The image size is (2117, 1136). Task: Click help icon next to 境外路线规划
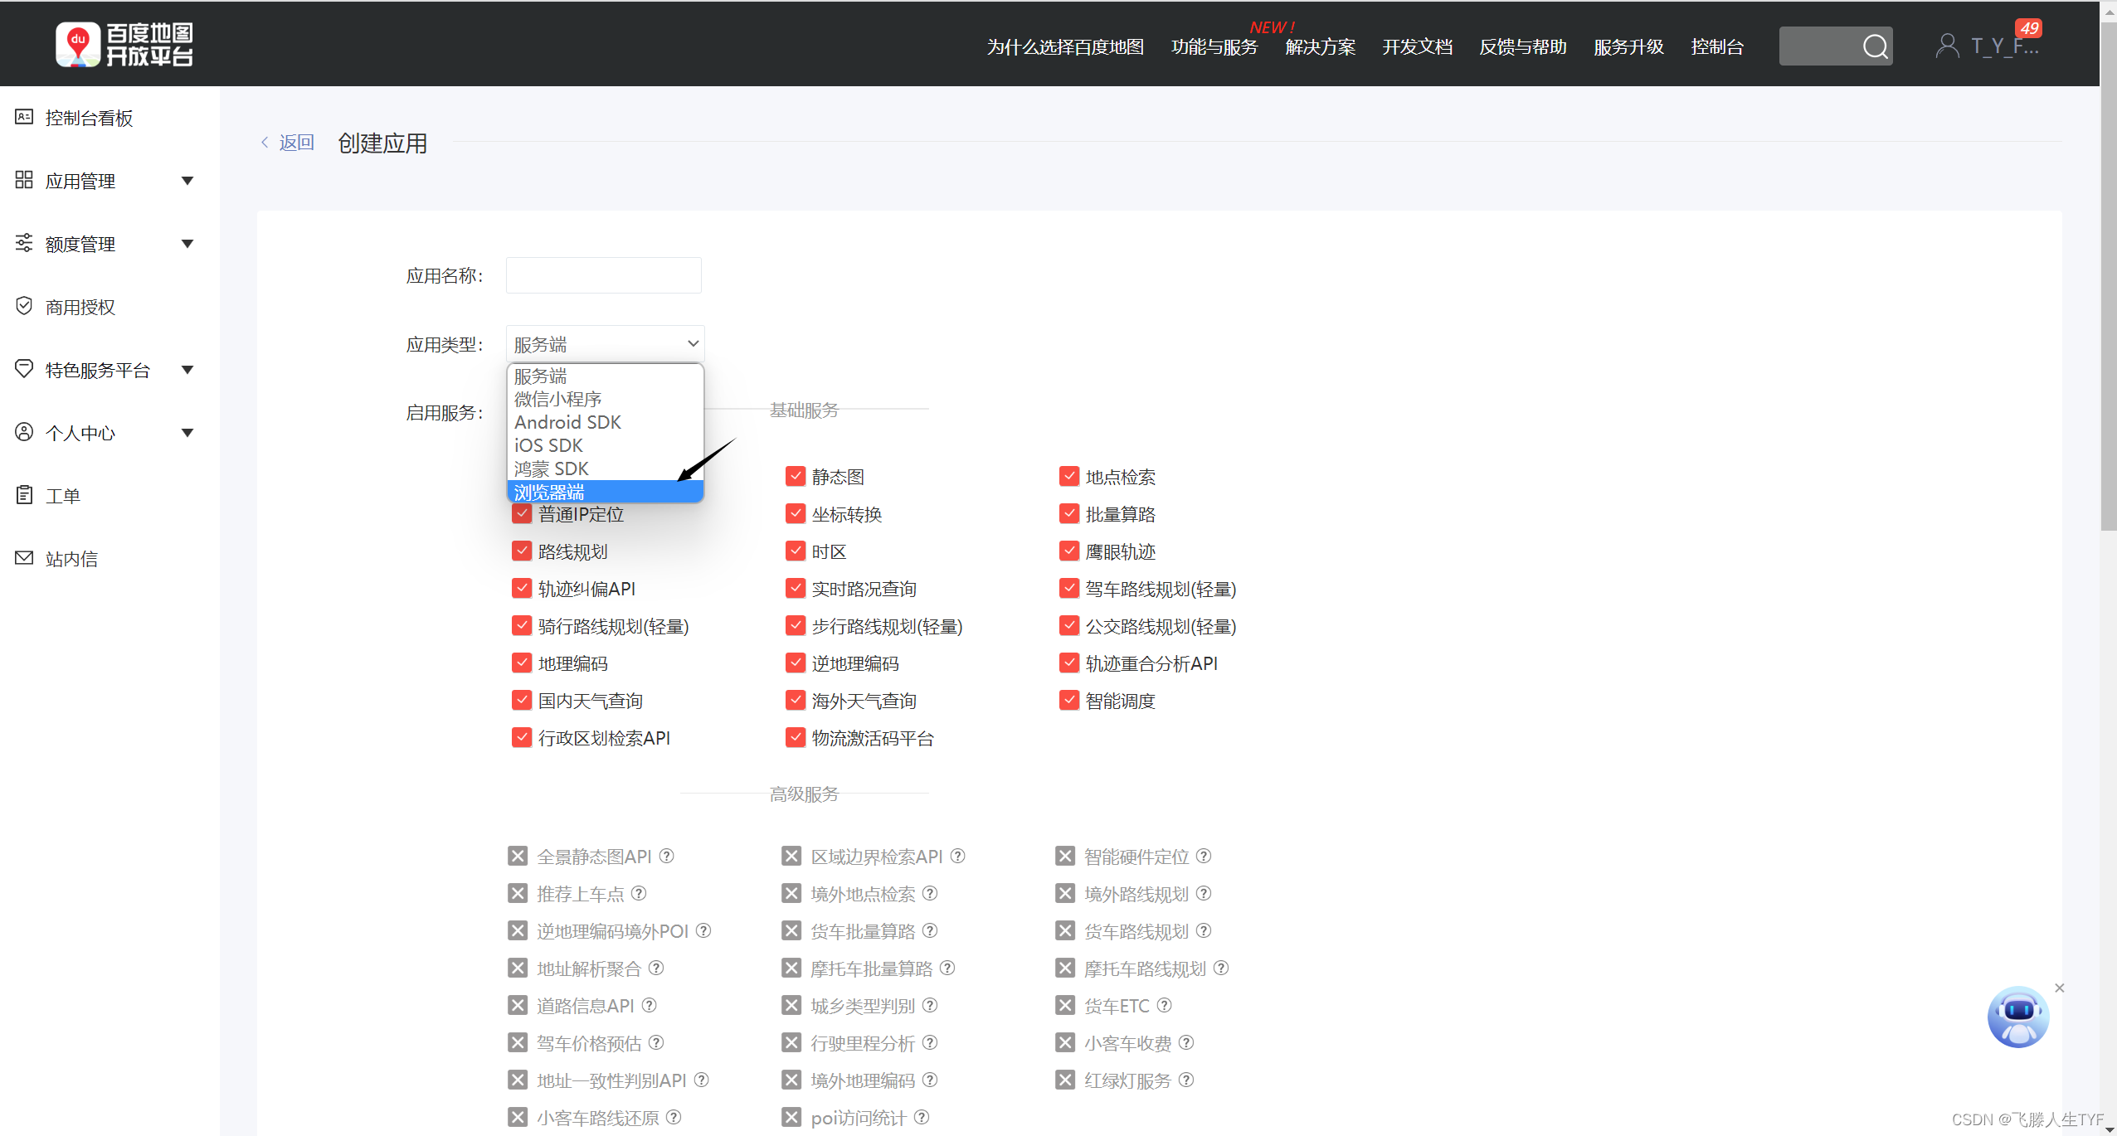[1204, 893]
